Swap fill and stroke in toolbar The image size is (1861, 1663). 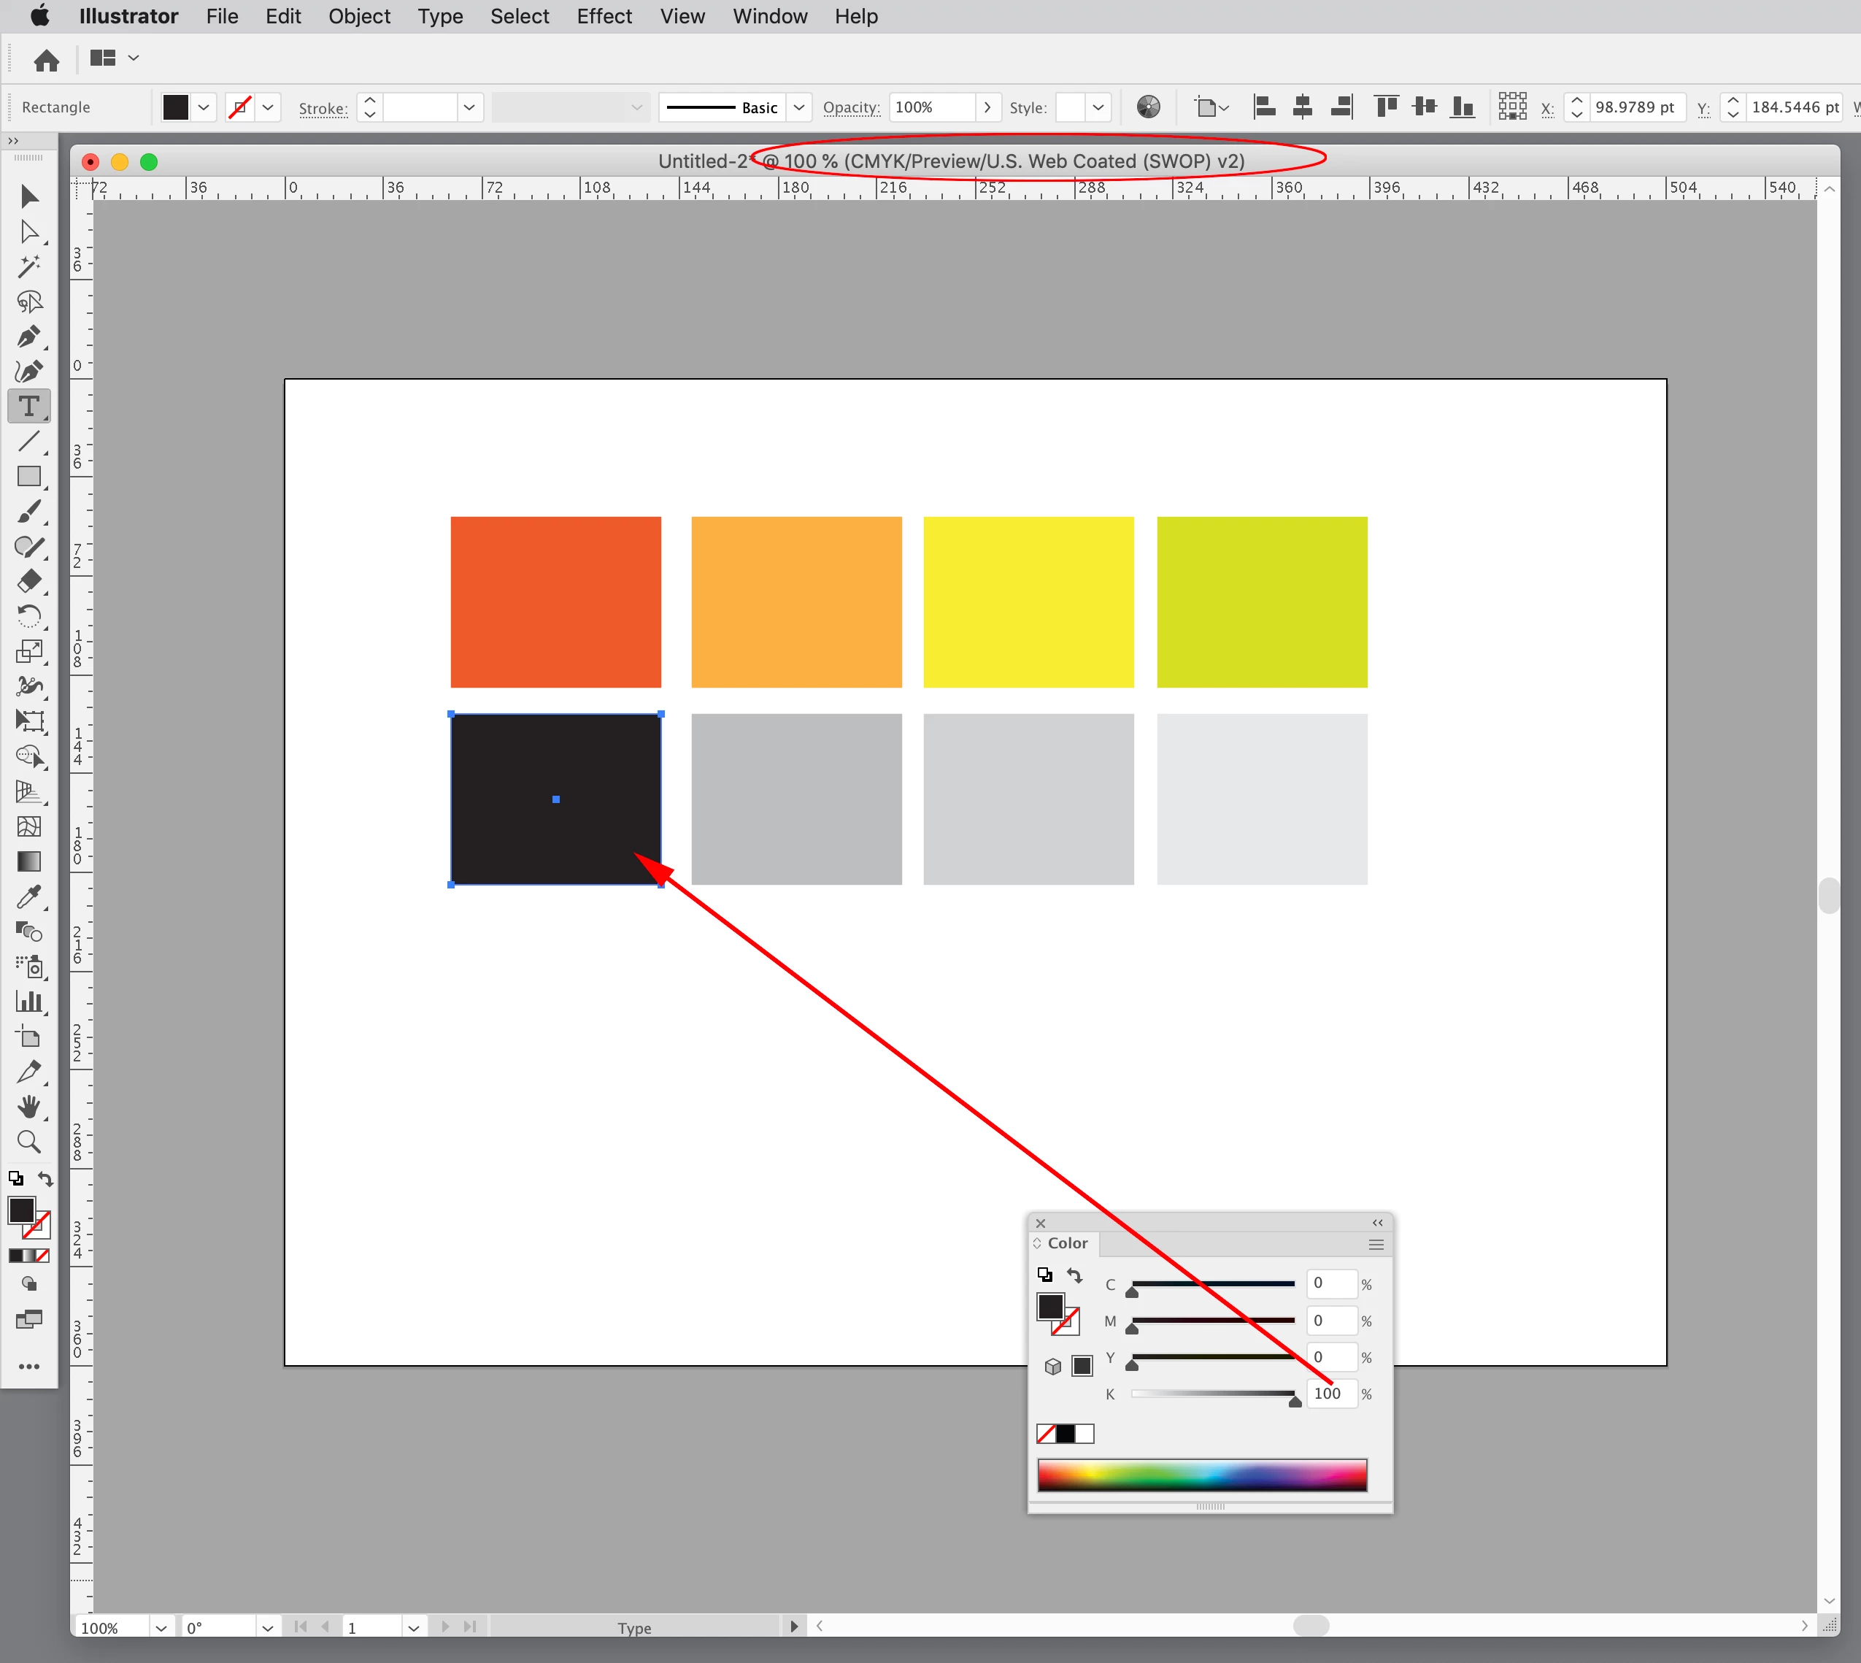45,1179
